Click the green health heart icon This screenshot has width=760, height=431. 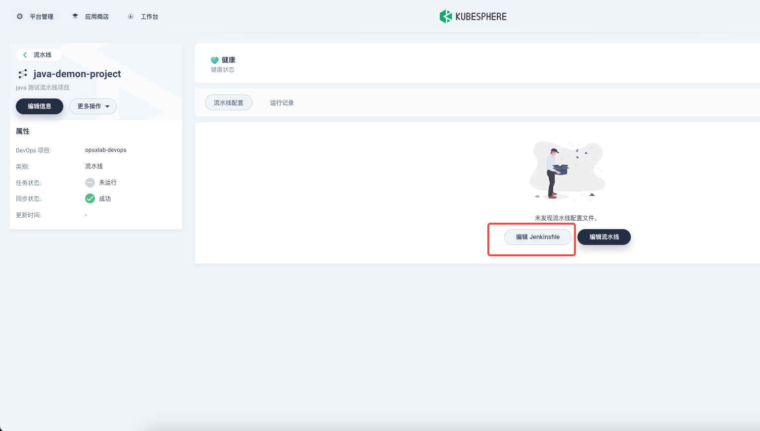[x=215, y=60]
